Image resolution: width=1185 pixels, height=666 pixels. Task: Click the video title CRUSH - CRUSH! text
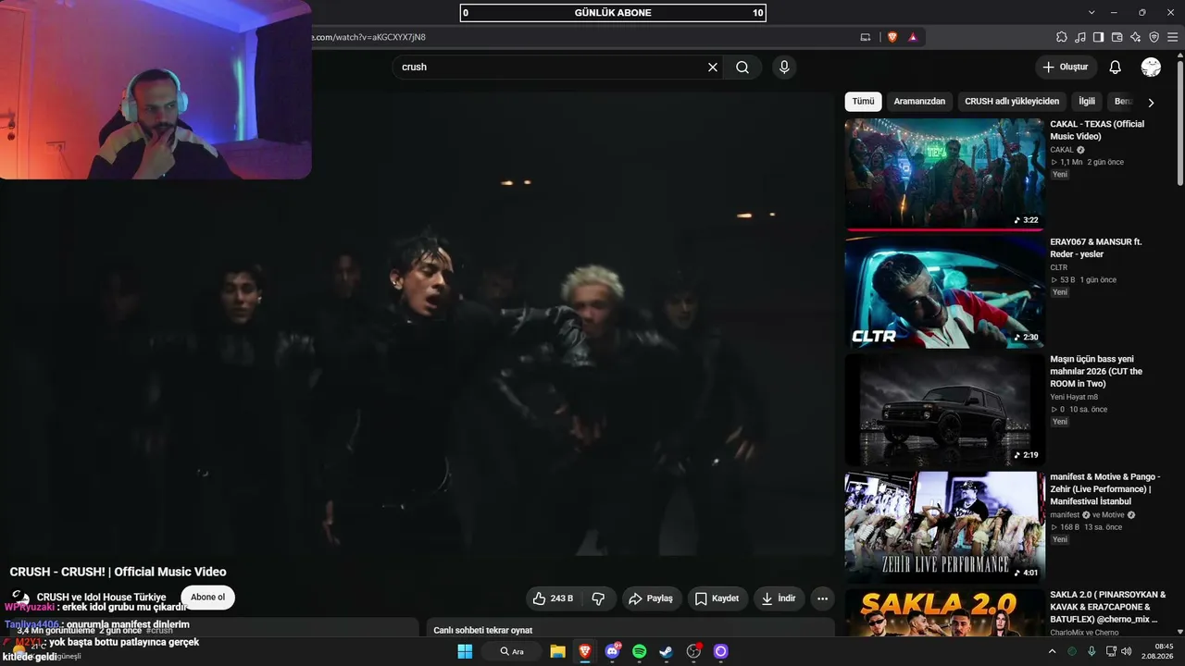[x=118, y=572]
